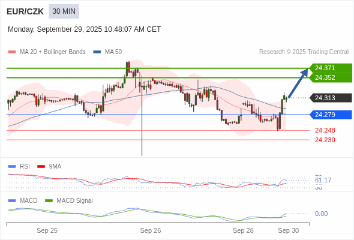354x240 pixels.
Task: Click the 24.279 blue pivot label
Action: 331,115
